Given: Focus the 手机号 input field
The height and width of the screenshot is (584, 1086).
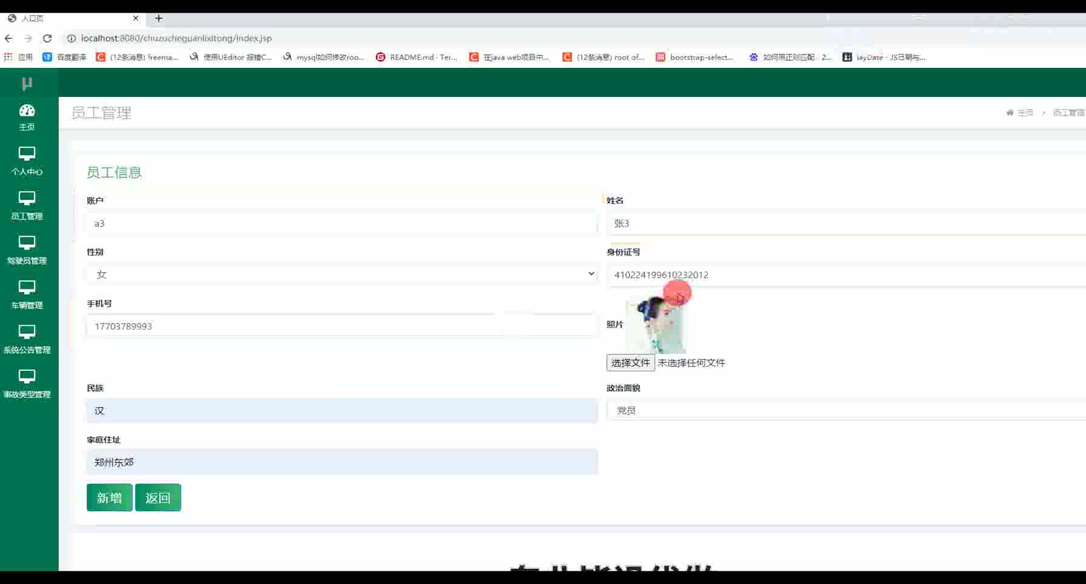Looking at the screenshot, I should [x=342, y=326].
